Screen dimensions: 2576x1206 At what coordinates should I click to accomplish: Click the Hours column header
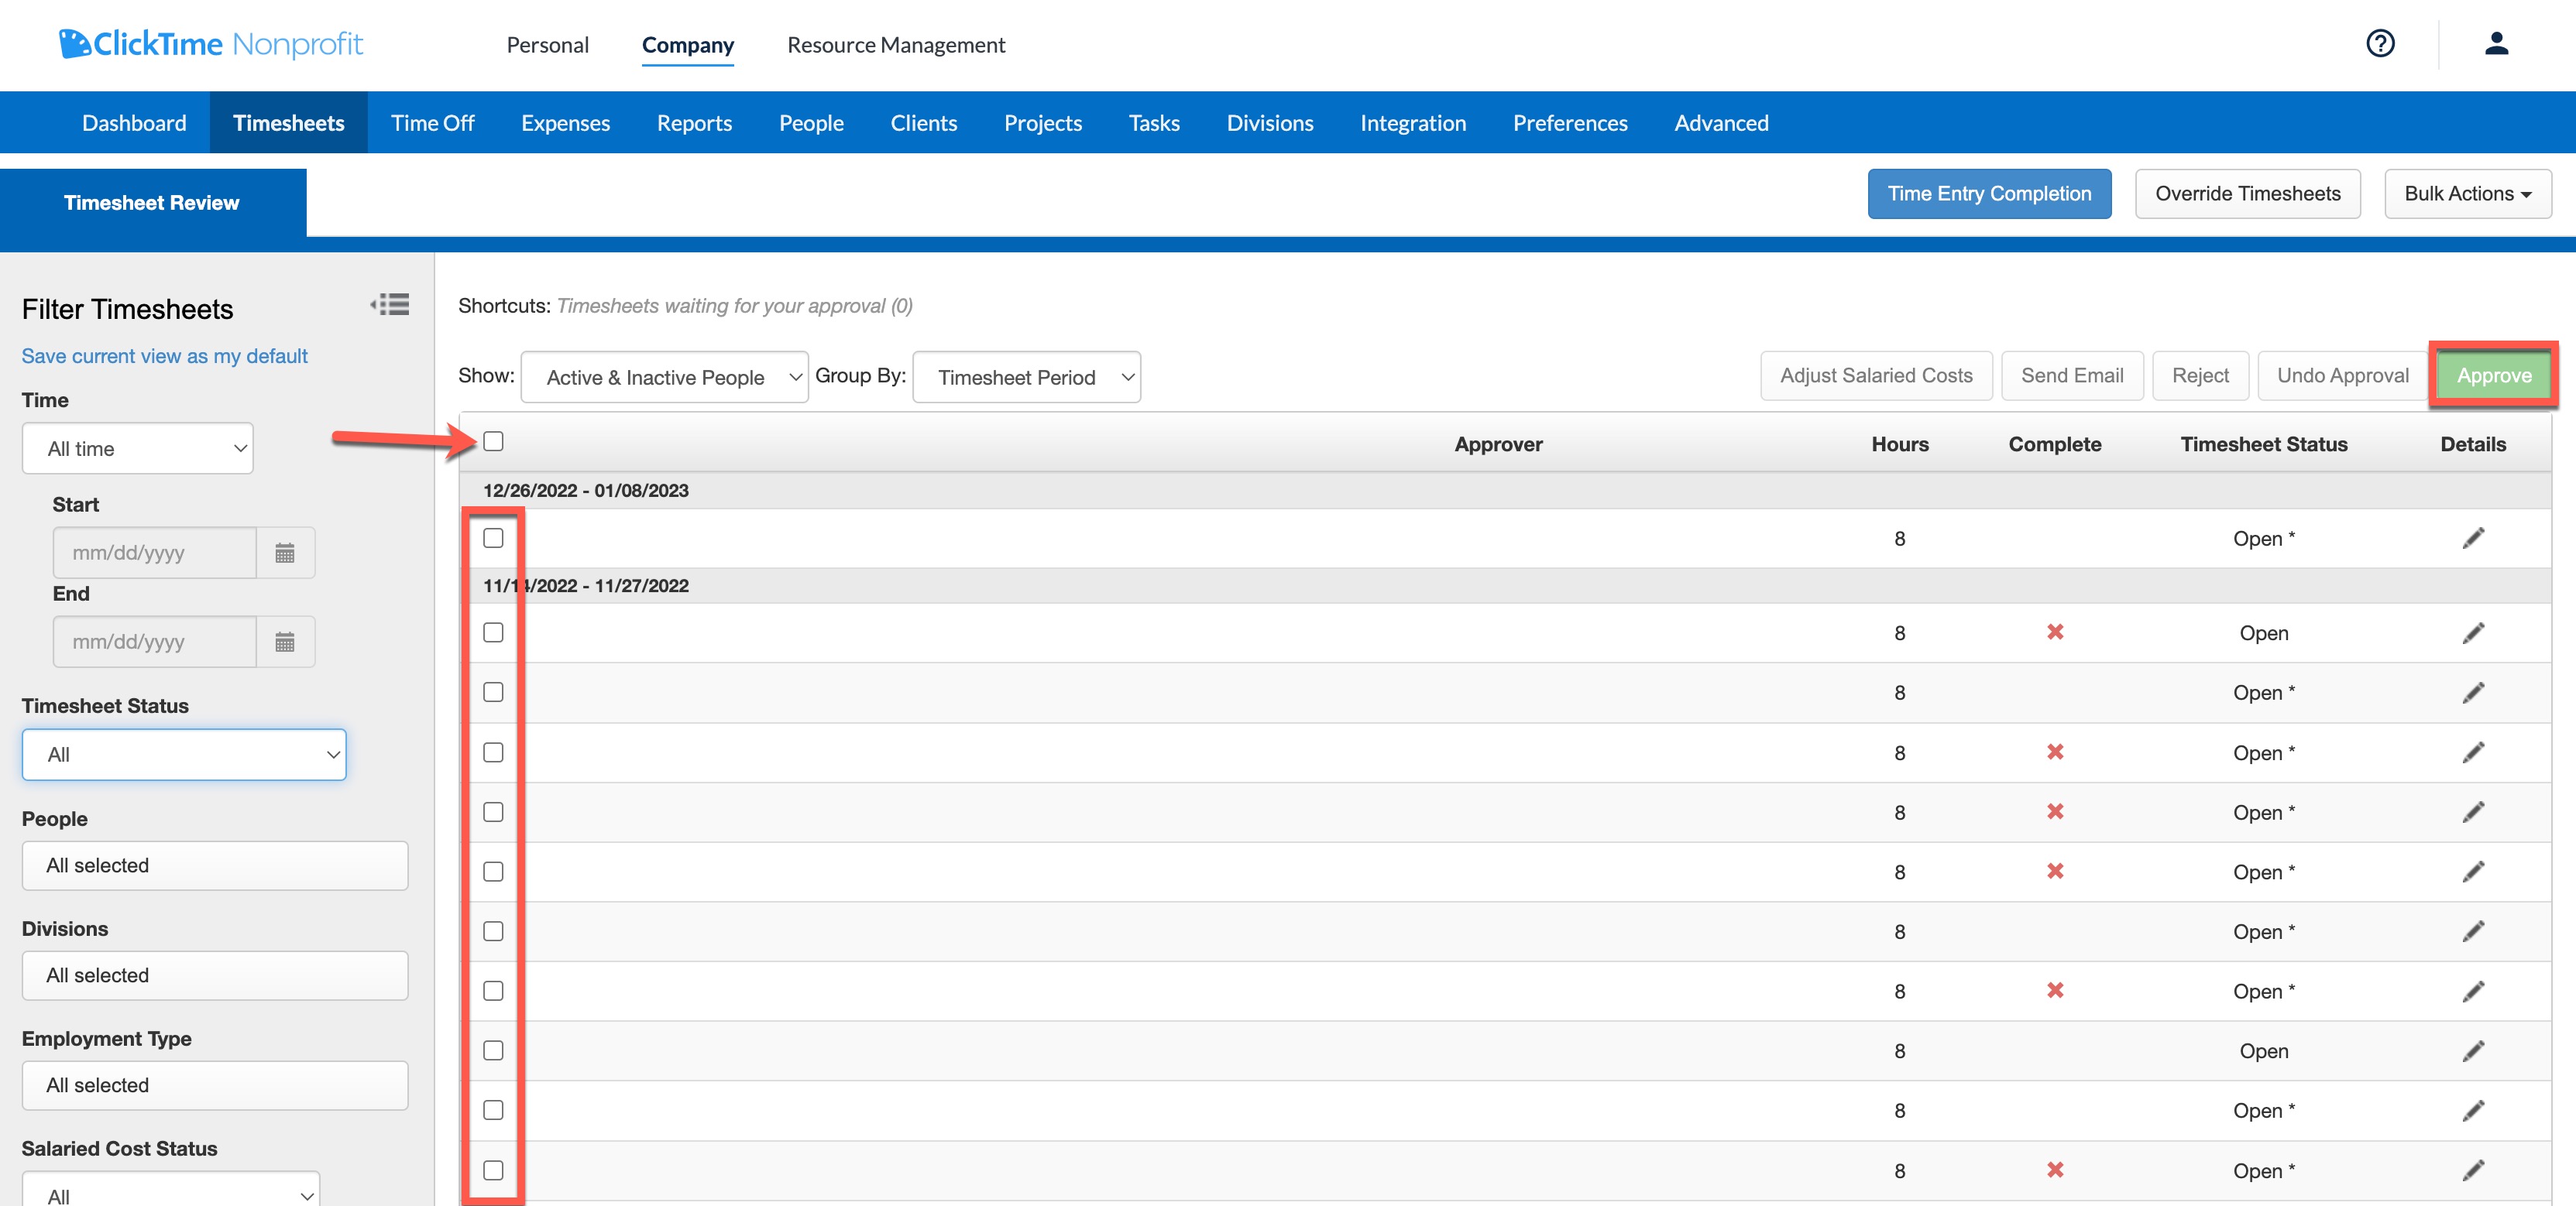tap(1900, 444)
